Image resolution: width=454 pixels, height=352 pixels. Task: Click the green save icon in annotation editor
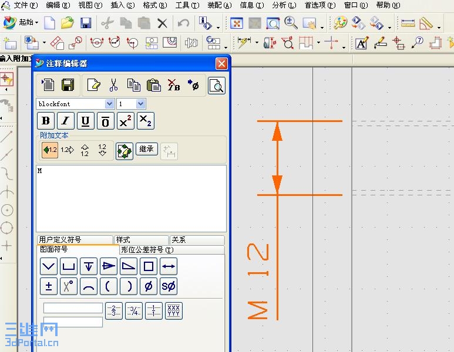[x=68, y=85]
